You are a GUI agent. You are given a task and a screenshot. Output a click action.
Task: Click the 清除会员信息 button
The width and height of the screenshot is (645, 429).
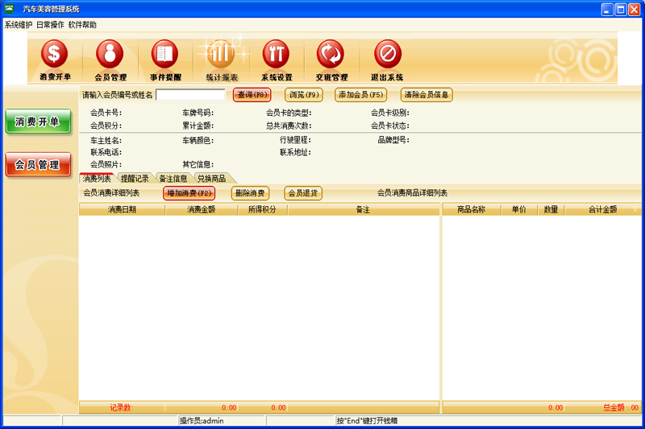427,95
